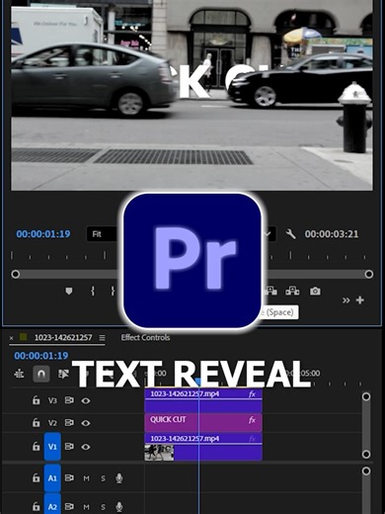Click the right handle of monitor zoom bar
The width and height of the screenshot is (385, 514).
point(369,274)
